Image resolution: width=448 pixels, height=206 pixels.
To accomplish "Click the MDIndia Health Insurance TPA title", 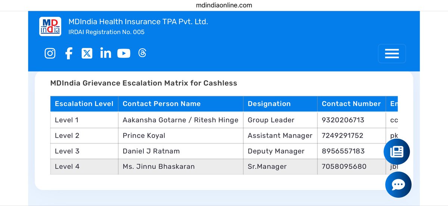I will coord(138,22).
